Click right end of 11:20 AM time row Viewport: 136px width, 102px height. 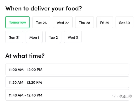(x=124, y=82)
